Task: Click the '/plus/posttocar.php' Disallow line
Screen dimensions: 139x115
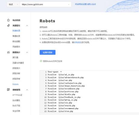Action: (x=63, y=91)
